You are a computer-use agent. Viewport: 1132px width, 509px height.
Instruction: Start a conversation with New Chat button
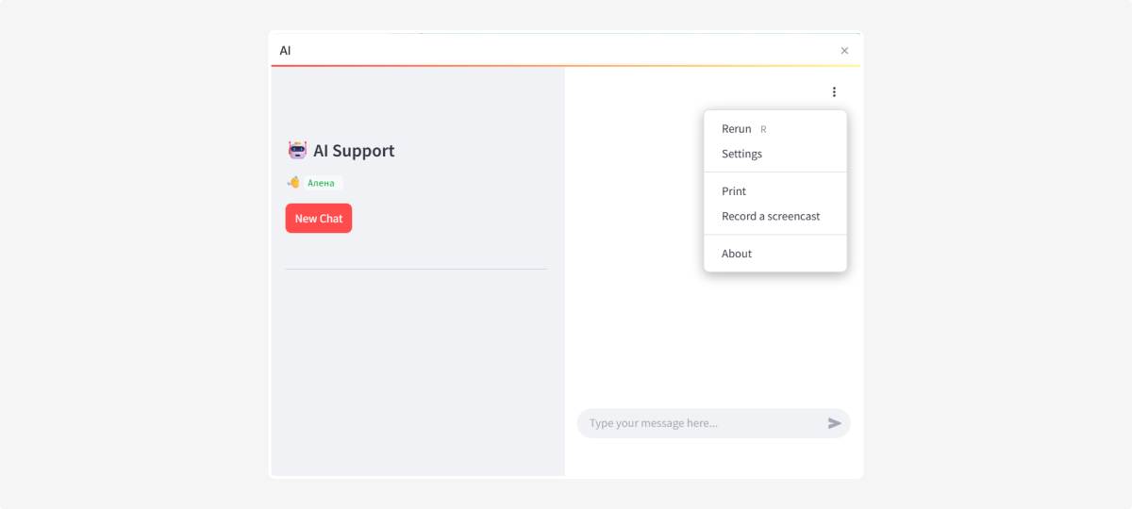pyautogui.click(x=319, y=219)
